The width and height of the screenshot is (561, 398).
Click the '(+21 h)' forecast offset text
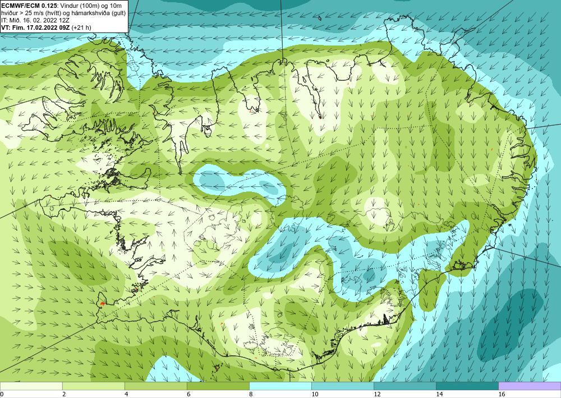[x=81, y=28]
